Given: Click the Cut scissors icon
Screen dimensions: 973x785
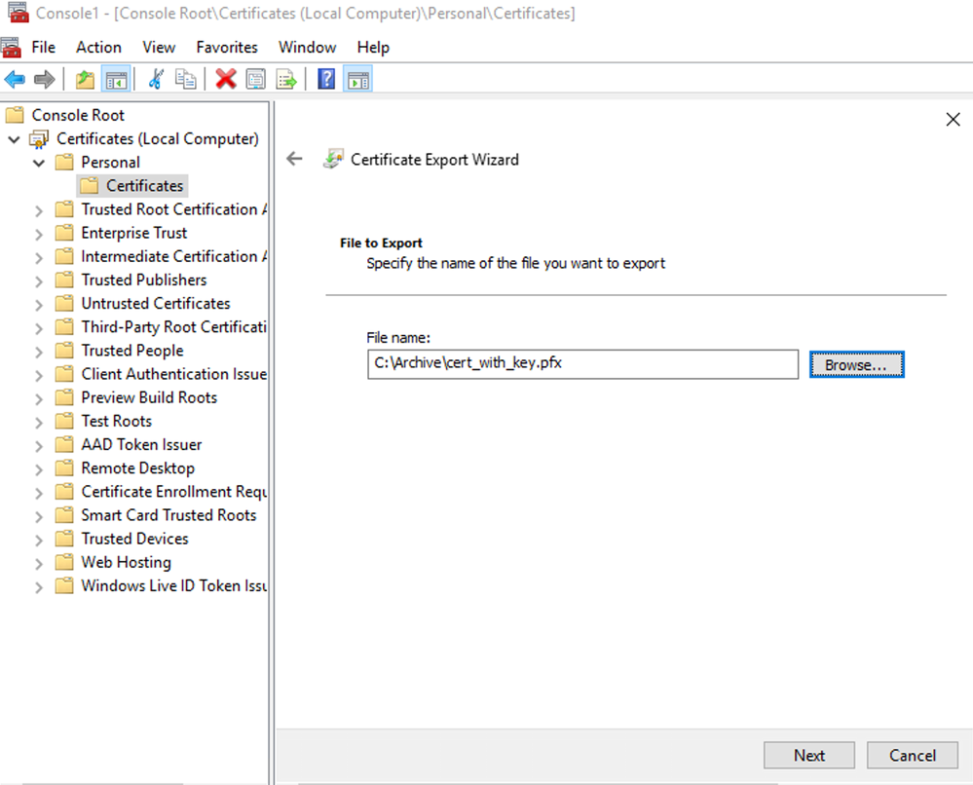Looking at the screenshot, I should [156, 80].
